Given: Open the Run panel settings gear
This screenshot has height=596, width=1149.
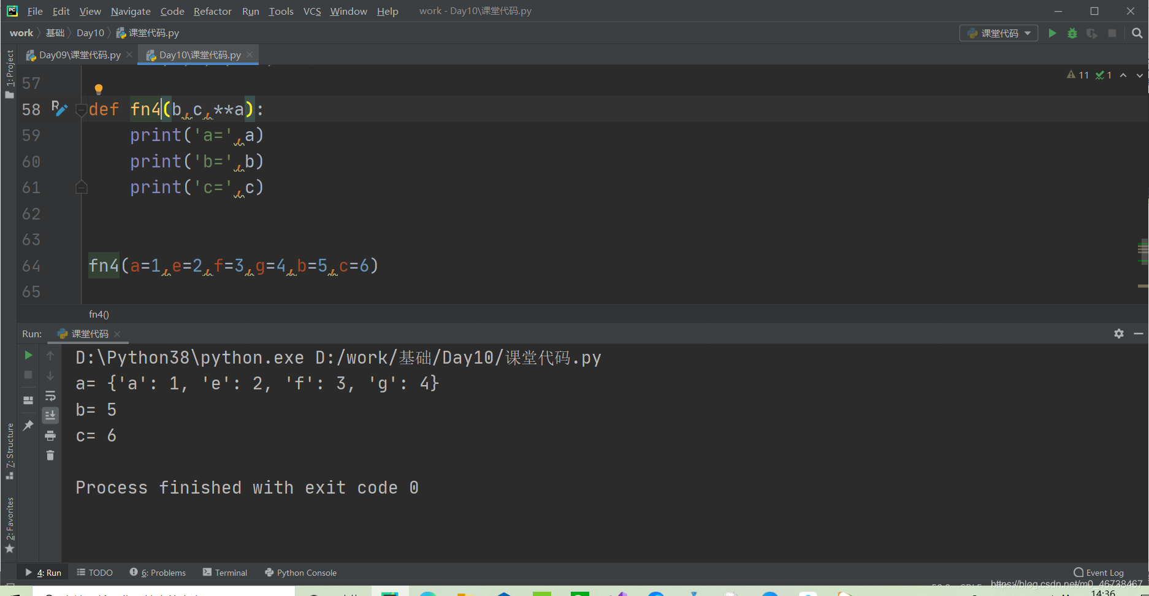Looking at the screenshot, I should pyautogui.click(x=1119, y=334).
